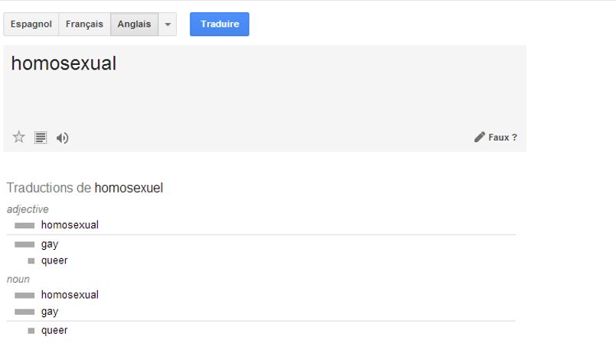This screenshot has width=616, height=346.
Task: Click frequency bar next to noun queer
Action: pyautogui.click(x=31, y=331)
